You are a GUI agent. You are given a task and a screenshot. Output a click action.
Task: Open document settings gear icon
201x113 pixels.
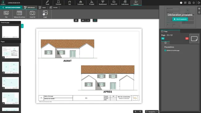pyautogui.click(x=199, y=9)
